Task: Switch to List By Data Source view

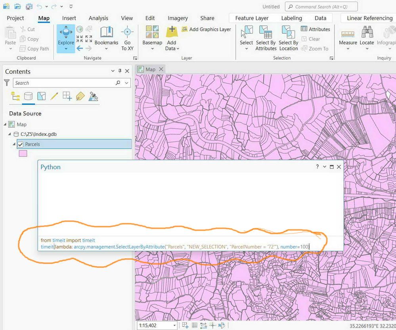Action: tap(28, 96)
